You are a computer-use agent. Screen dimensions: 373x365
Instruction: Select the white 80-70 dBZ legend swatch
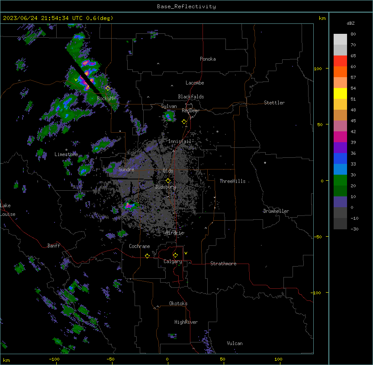coord(340,39)
